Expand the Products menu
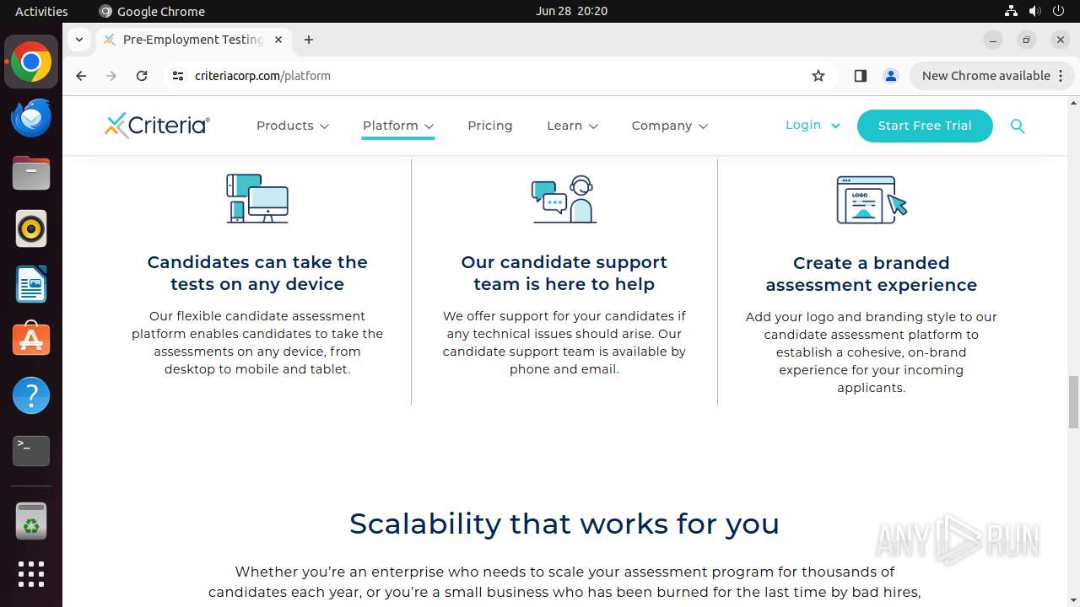Viewport: 1080px width, 607px height. click(x=293, y=126)
